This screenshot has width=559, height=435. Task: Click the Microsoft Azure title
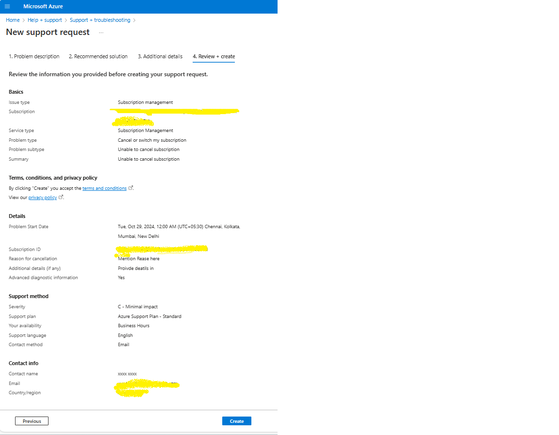pos(43,6)
